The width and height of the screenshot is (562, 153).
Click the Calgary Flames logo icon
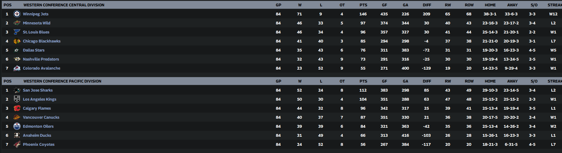[17, 108]
